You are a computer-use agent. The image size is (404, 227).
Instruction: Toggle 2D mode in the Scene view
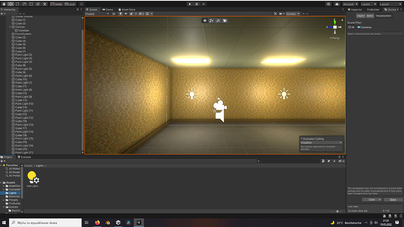click(114, 13)
